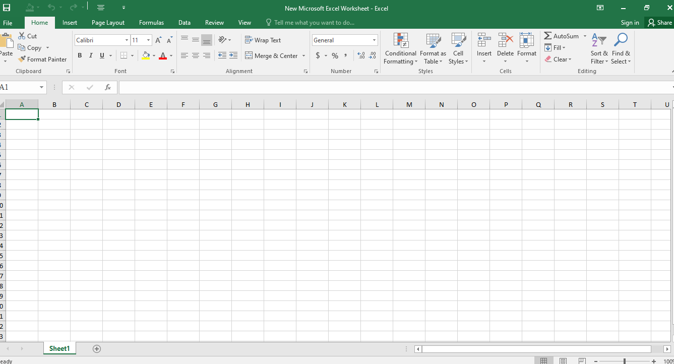Expand the font size dropdown
The width and height of the screenshot is (674, 364).
tap(148, 40)
